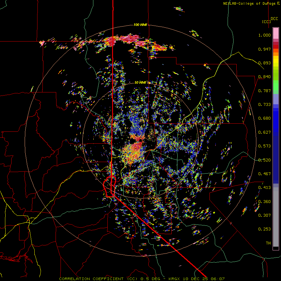Click the 50 NMI range ring label

coord(140,82)
